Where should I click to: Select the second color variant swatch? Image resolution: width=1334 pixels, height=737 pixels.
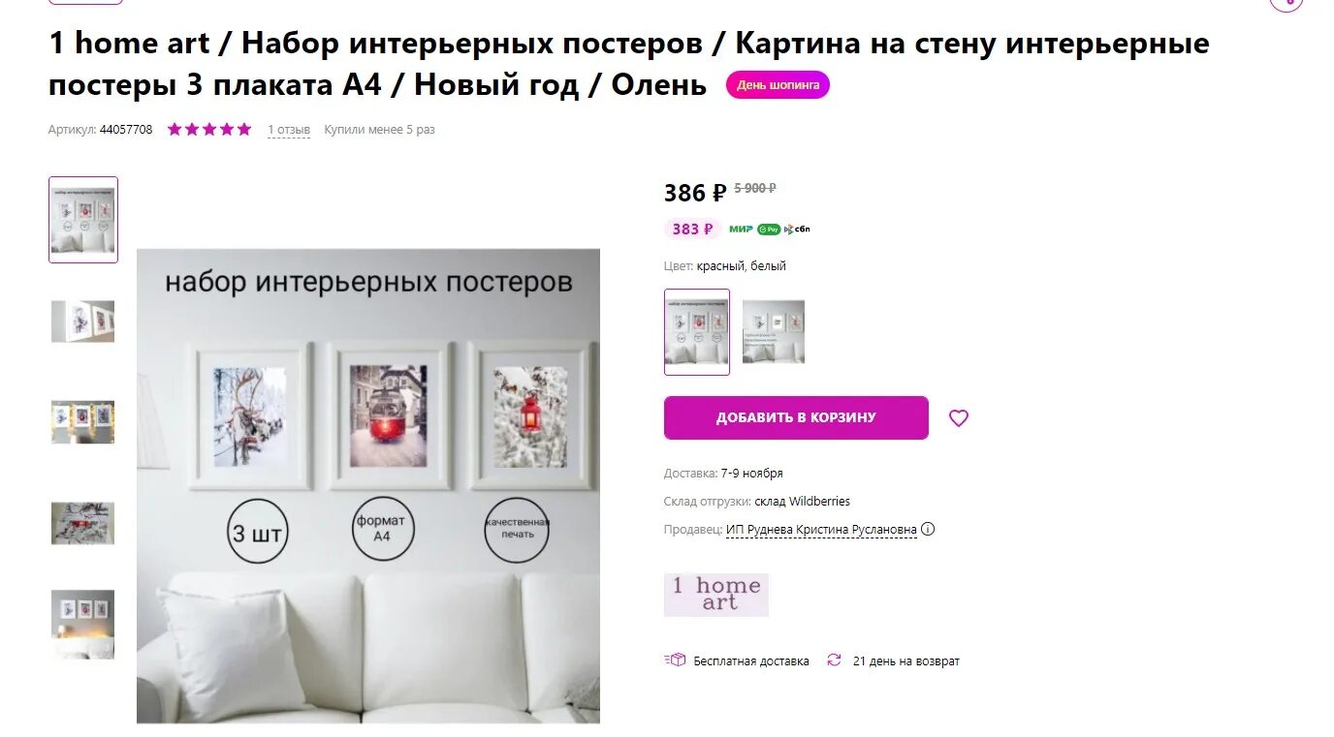(x=774, y=332)
